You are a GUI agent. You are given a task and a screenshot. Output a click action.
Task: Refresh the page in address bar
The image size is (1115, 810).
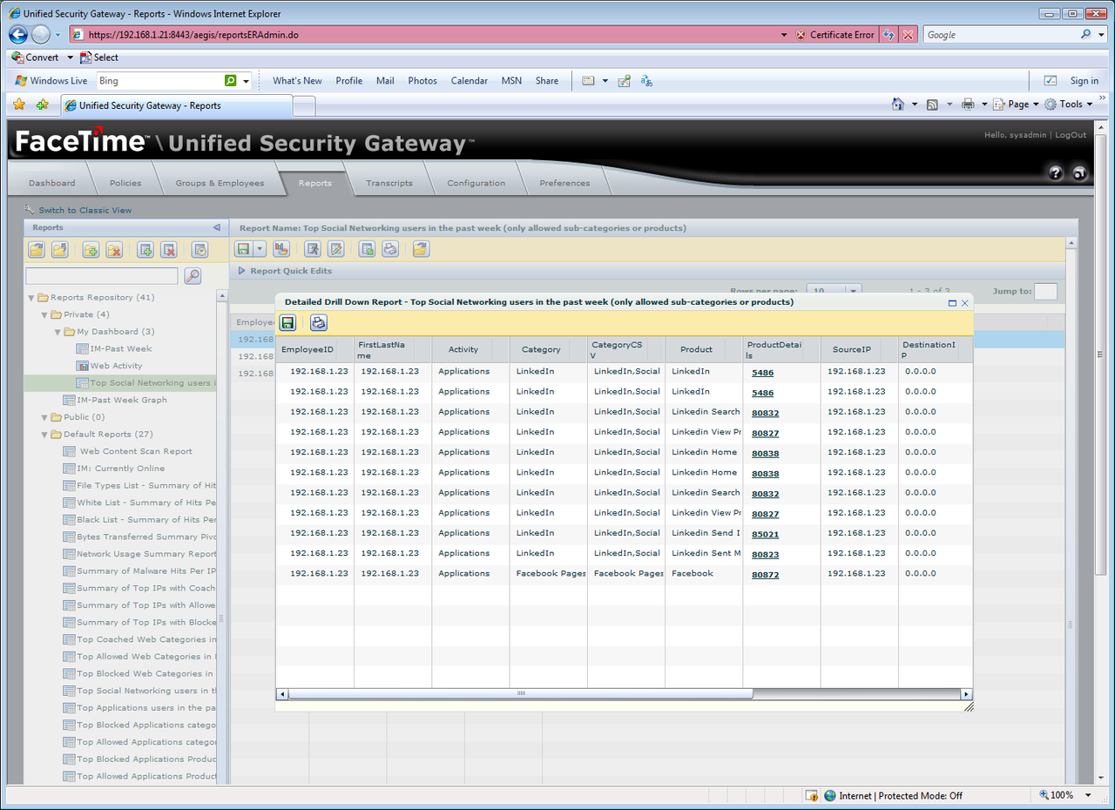[x=889, y=35]
